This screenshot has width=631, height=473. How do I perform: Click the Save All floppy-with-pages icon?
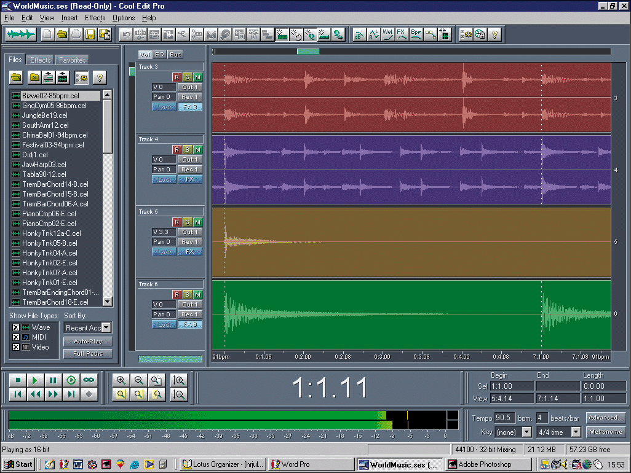click(x=105, y=34)
